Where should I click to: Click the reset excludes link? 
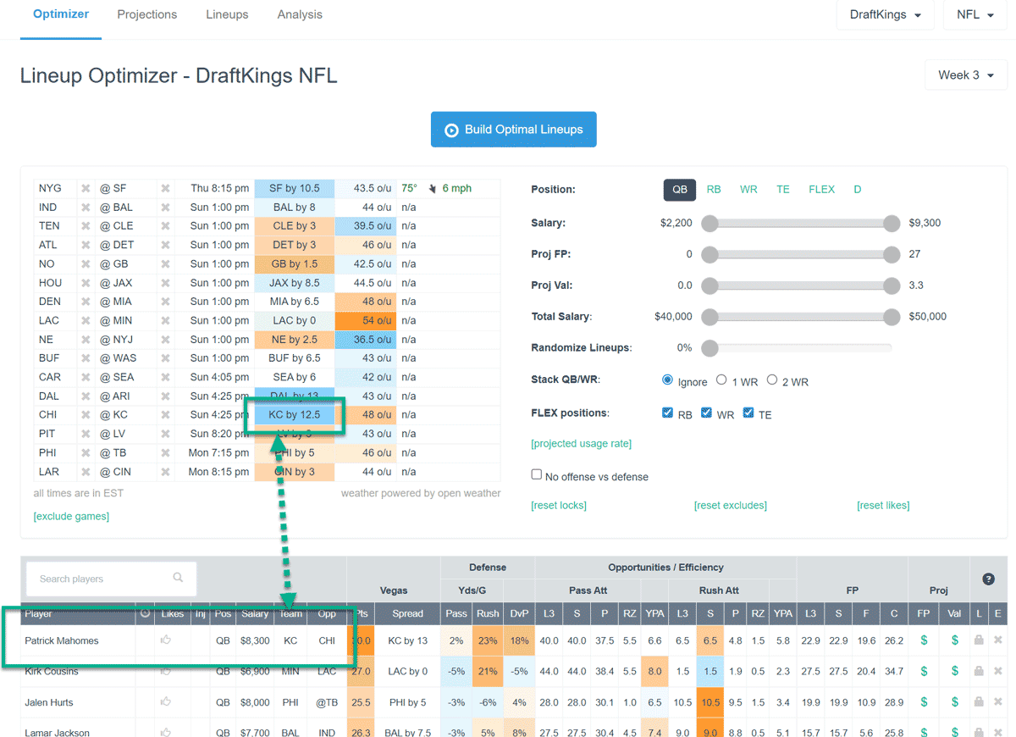(731, 506)
